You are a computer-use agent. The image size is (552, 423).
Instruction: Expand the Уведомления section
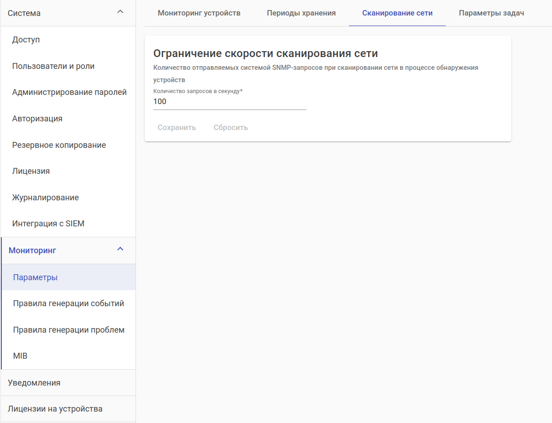click(x=34, y=383)
